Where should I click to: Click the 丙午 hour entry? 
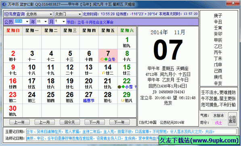(x=218, y=52)
